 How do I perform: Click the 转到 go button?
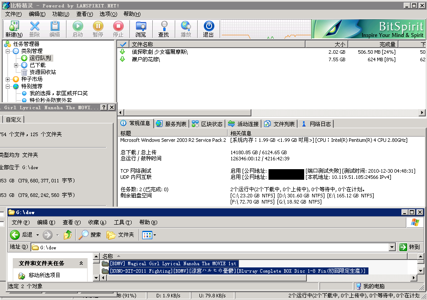409,247
